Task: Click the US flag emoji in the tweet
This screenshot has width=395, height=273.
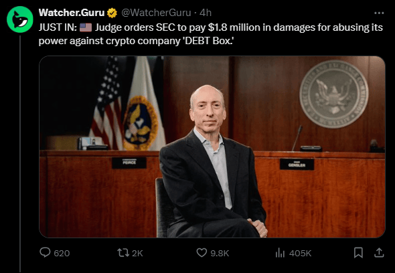Action: coord(86,27)
